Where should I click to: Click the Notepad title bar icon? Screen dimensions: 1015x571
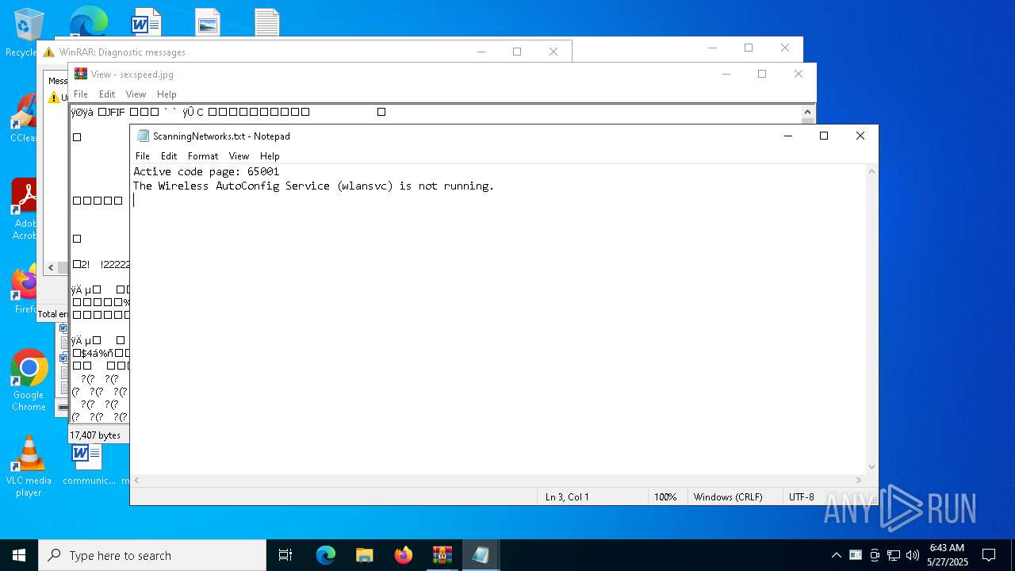(x=143, y=136)
